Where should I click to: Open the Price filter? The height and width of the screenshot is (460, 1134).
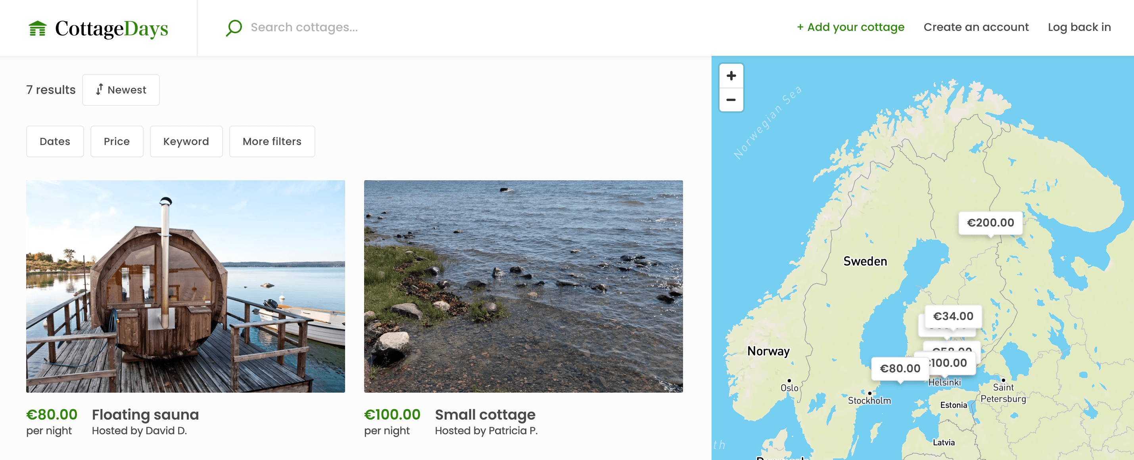click(x=117, y=141)
